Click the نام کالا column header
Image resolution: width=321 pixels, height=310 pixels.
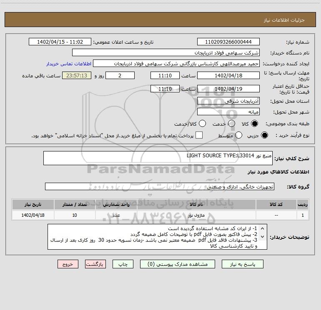click(x=196, y=204)
